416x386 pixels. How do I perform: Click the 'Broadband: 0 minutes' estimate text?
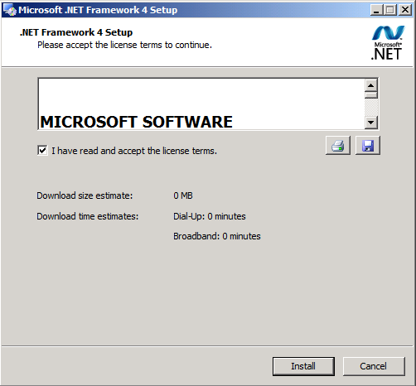[217, 236]
